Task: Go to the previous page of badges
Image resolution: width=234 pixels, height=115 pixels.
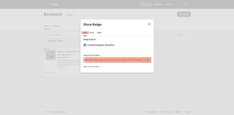Action: pyautogui.click(x=185, y=35)
